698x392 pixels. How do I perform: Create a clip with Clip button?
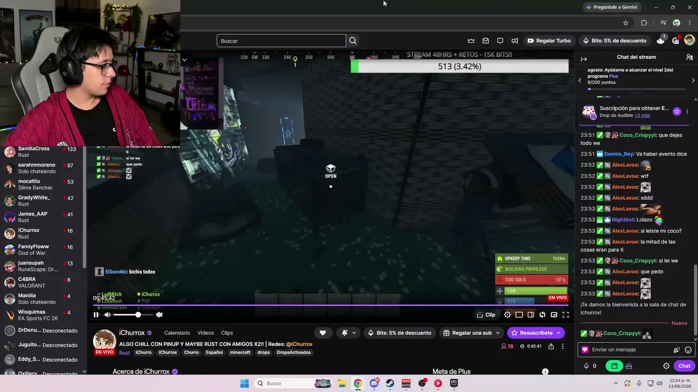coord(486,315)
